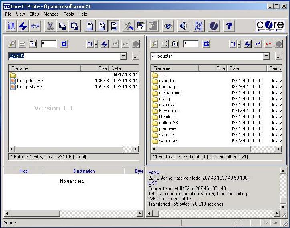
Task: Click the local browse '...' button
Action: 135,56
